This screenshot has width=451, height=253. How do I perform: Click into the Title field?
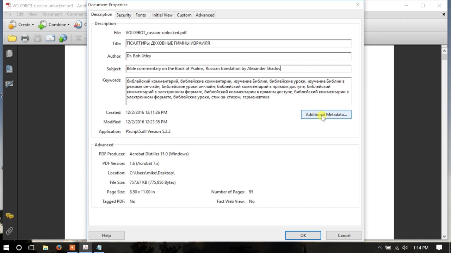(x=239, y=43)
